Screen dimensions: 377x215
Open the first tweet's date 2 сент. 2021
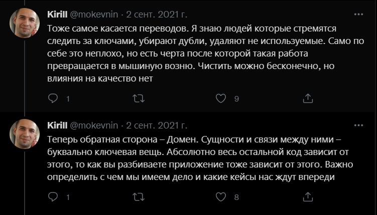[157, 13]
